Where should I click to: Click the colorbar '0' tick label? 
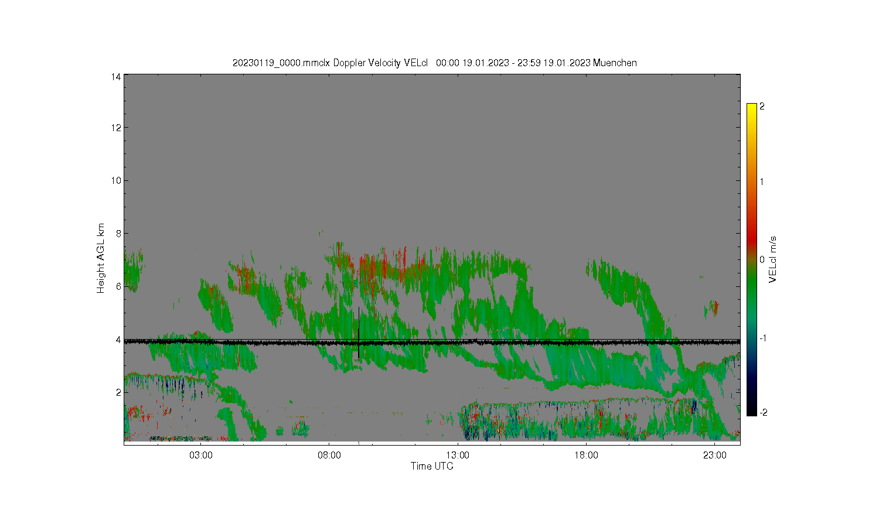point(762,259)
